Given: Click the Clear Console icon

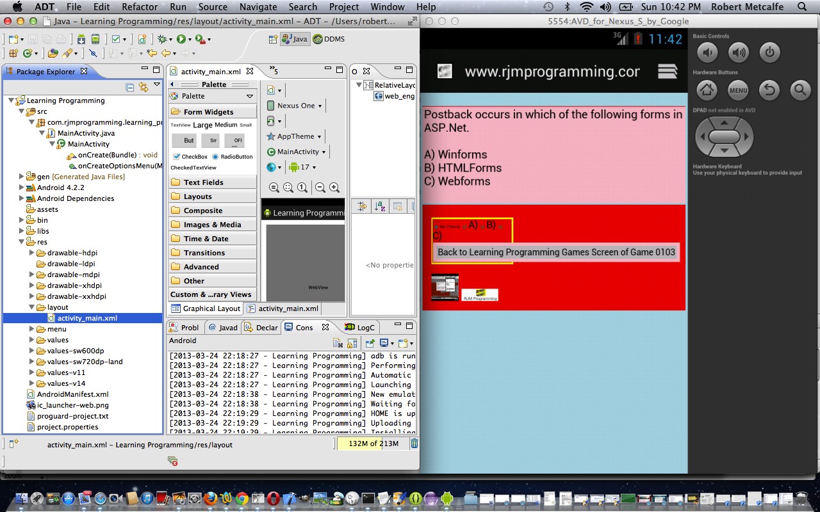Looking at the screenshot, I should tap(338, 343).
